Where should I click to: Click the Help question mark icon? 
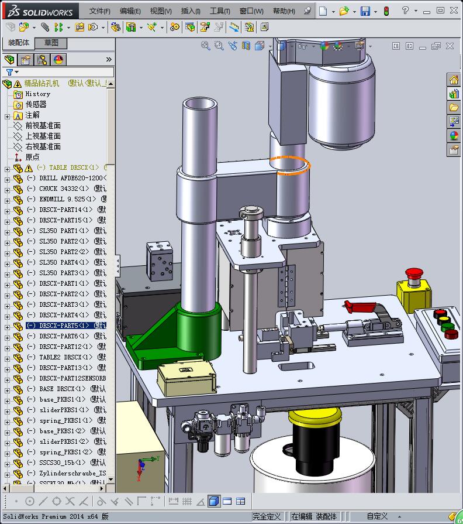pos(405,11)
